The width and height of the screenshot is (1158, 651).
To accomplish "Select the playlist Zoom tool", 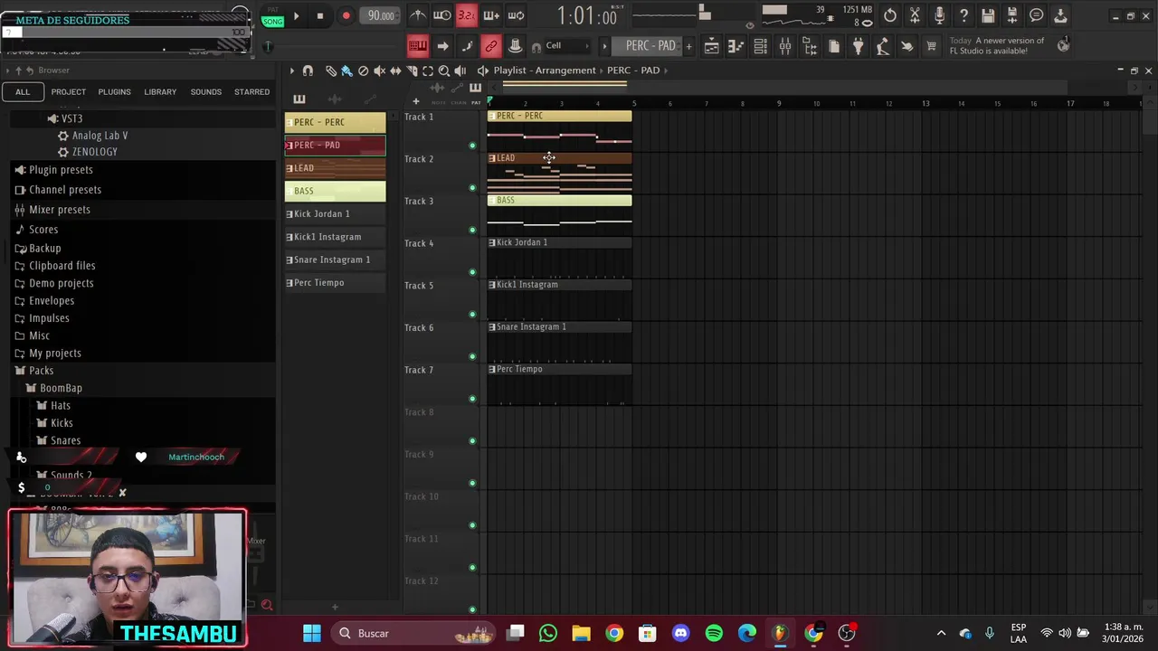I will [x=444, y=71].
